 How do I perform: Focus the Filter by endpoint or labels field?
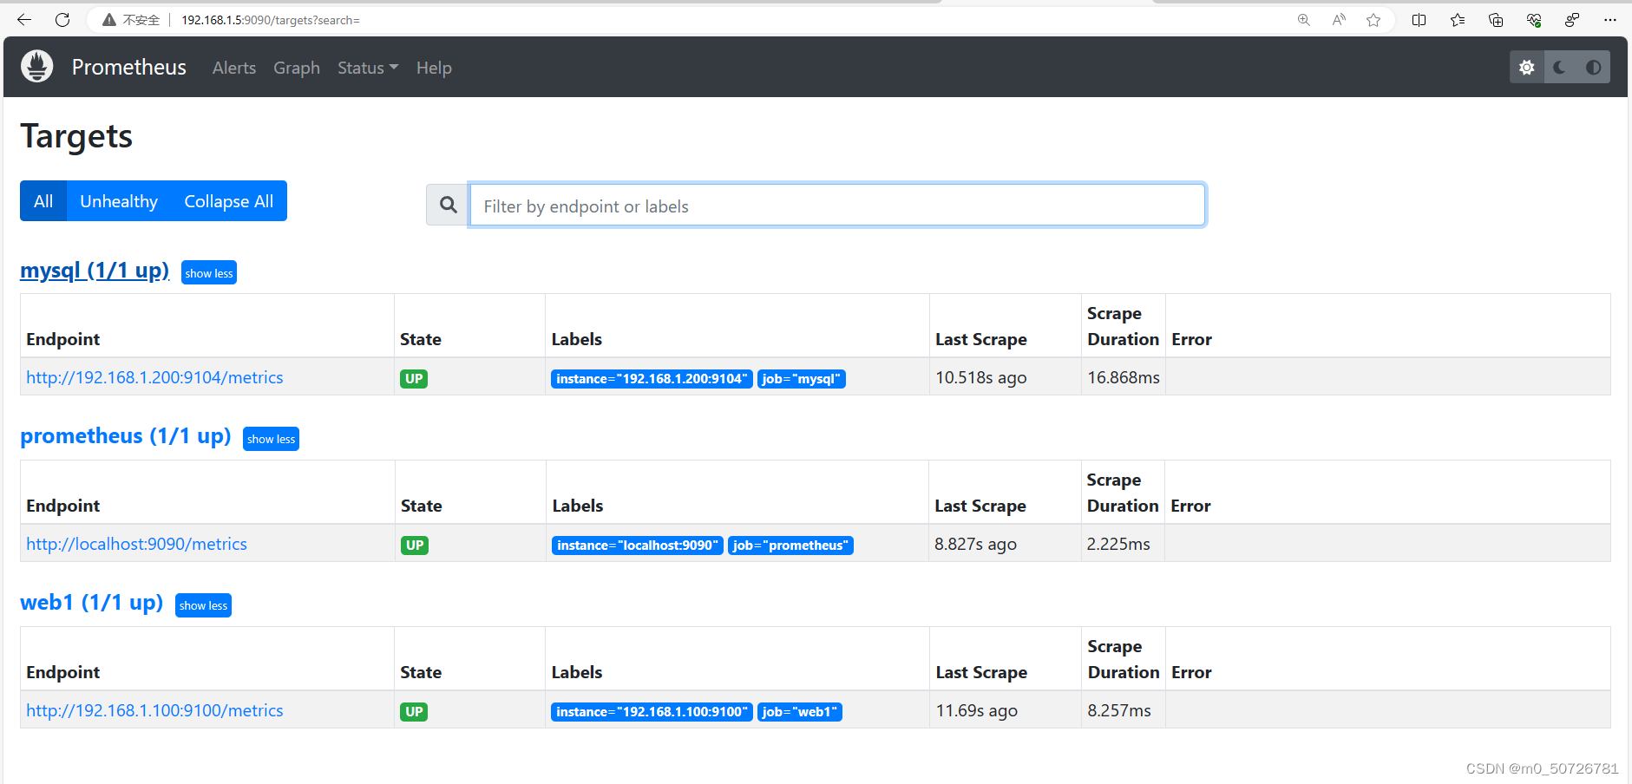coord(837,205)
